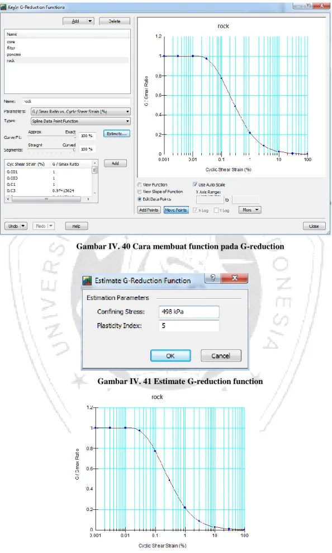The image size is (332, 553).
Task: Open the Types dropdown 'Spline Data Point Function'
Action: click(80, 121)
